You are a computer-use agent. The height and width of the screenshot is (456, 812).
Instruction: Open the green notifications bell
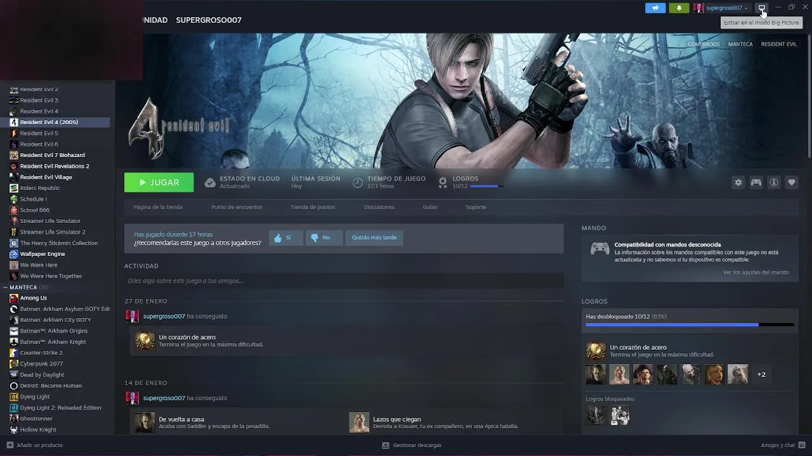pos(679,8)
